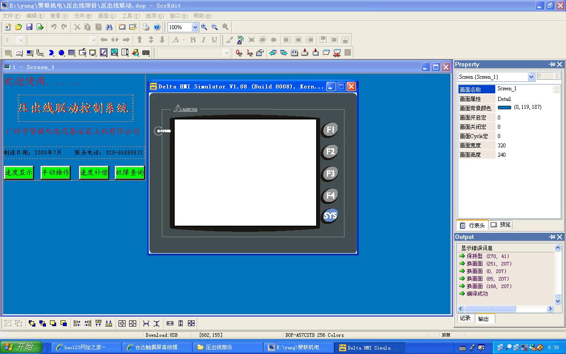Click the binoculars Find icon
Image resolution: width=566 pixels, height=354 pixels.
pyautogui.click(x=109, y=27)
